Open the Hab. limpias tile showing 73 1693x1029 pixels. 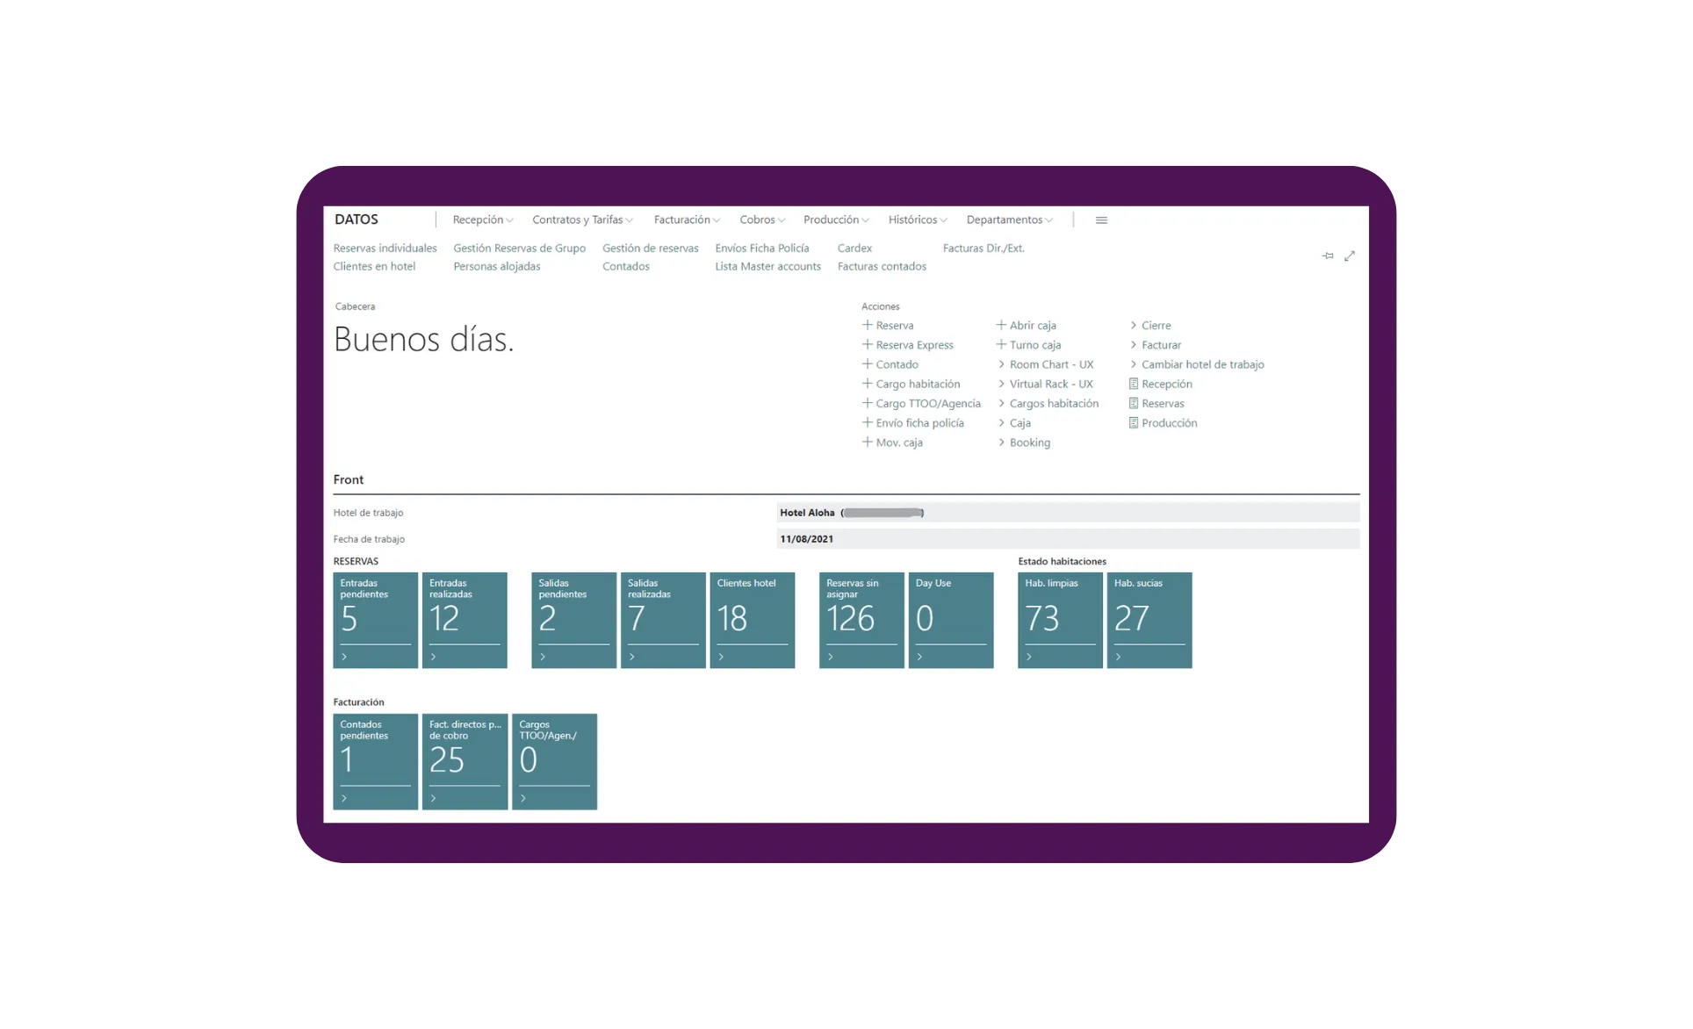coord(1060,620)
